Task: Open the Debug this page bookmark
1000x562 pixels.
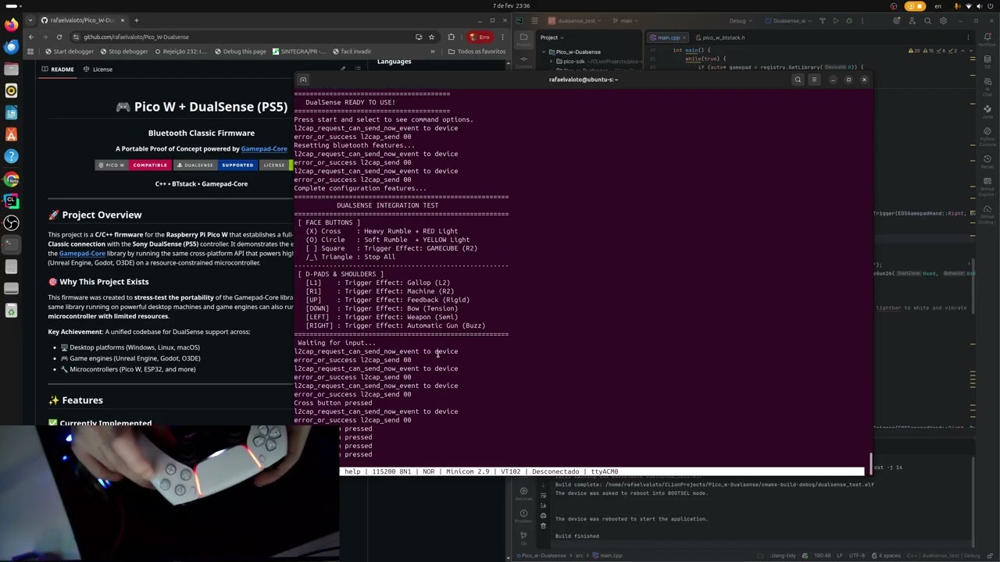Action: pos(240,52)
